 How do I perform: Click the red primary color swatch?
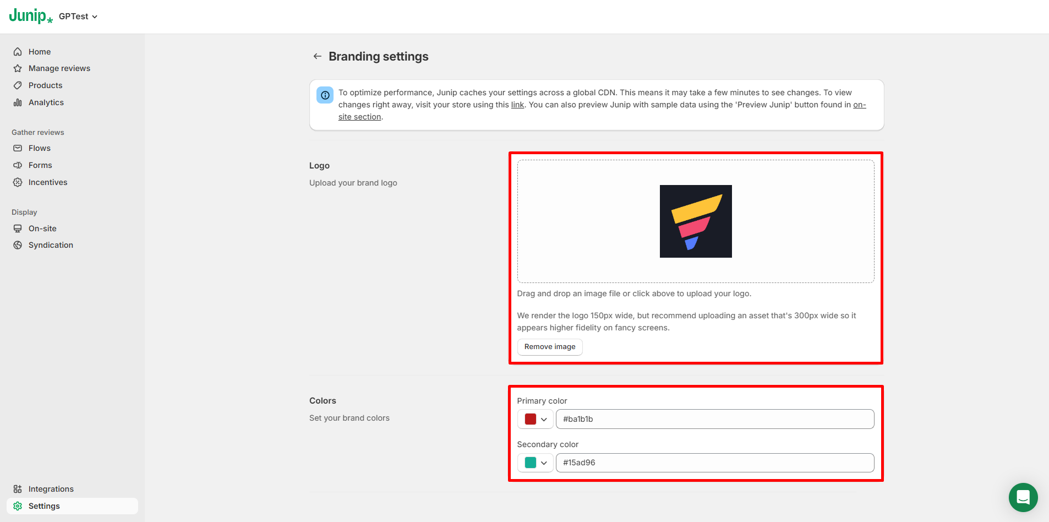531,419
